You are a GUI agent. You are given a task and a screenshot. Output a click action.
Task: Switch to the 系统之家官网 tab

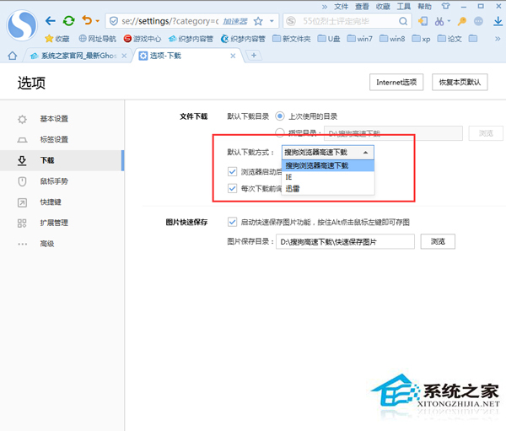pos(74,56)
